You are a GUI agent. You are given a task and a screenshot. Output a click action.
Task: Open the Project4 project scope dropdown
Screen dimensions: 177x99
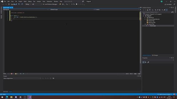(x=26, y=10)
